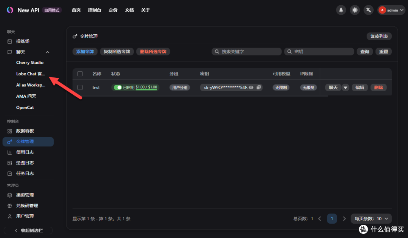Click the 聊天 chat bubble icon in sidebar
Viewport: 408px width, 238px height.
(9, 52)
